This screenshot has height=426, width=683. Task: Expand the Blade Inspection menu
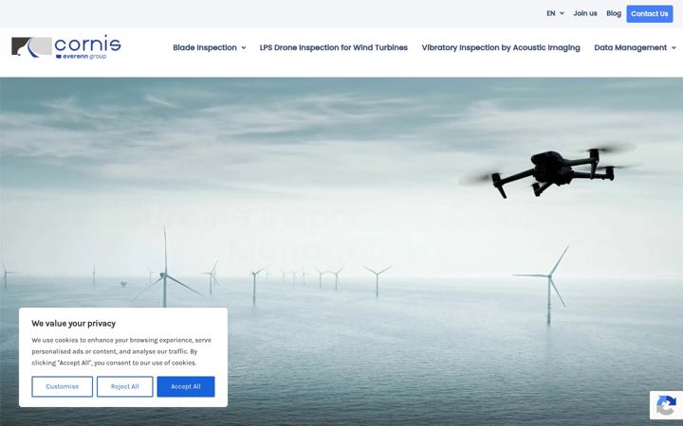pos(209,47)
